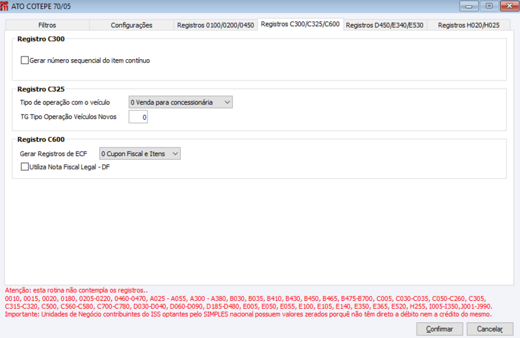520x338 pixels.
Task: Click the ATO COTEPE 70/05 window title
Action: (x=41, y=6)
